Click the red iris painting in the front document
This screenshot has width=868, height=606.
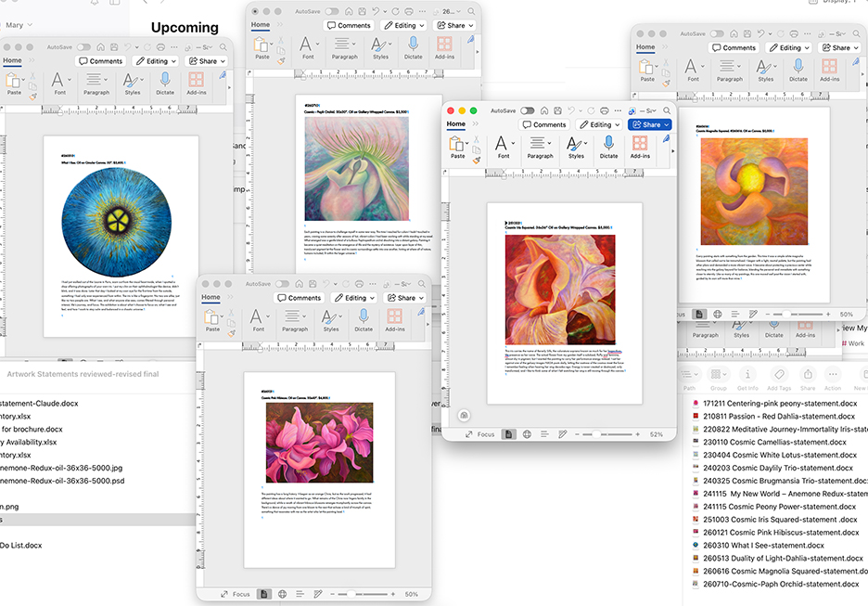[x=560, y=290]
